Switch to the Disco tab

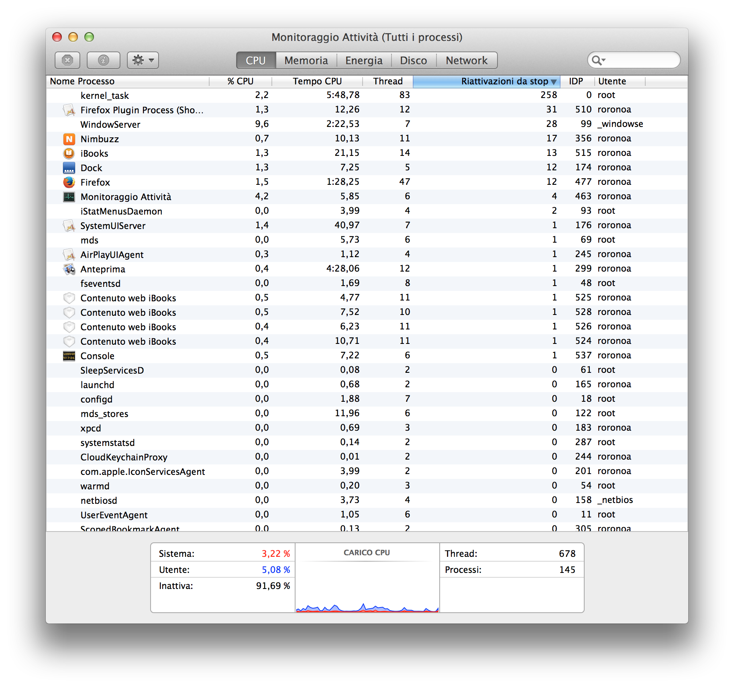tap(414, 60)
